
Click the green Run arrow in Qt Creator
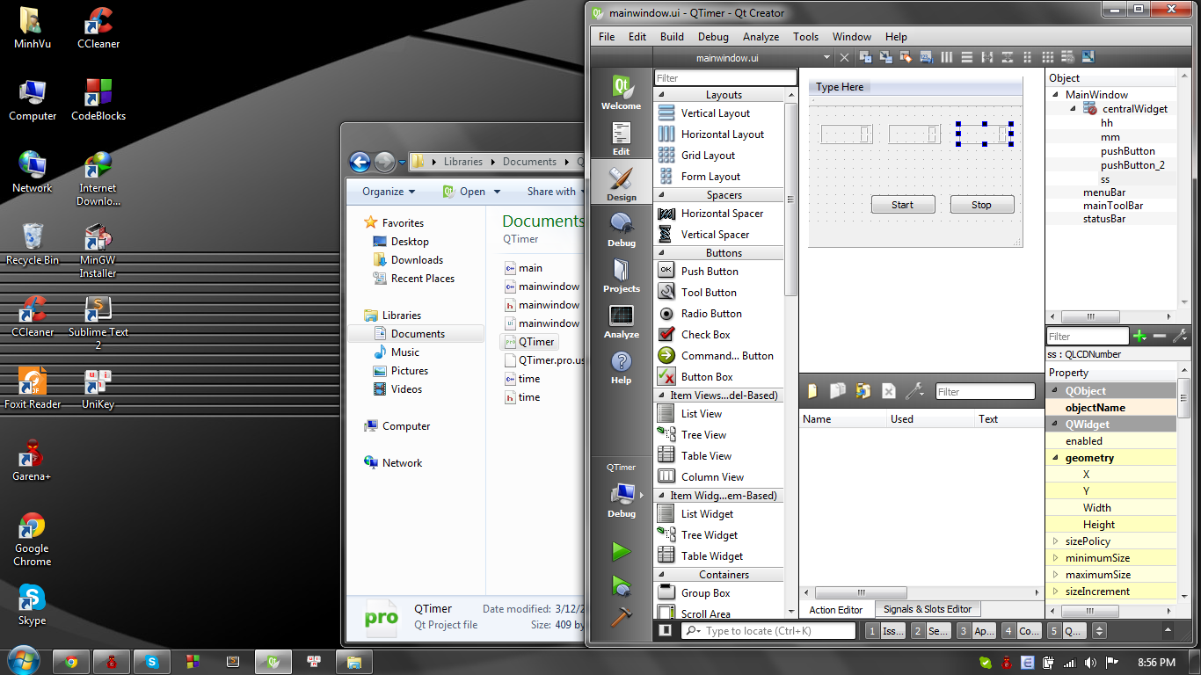click(x=622, y=551)
